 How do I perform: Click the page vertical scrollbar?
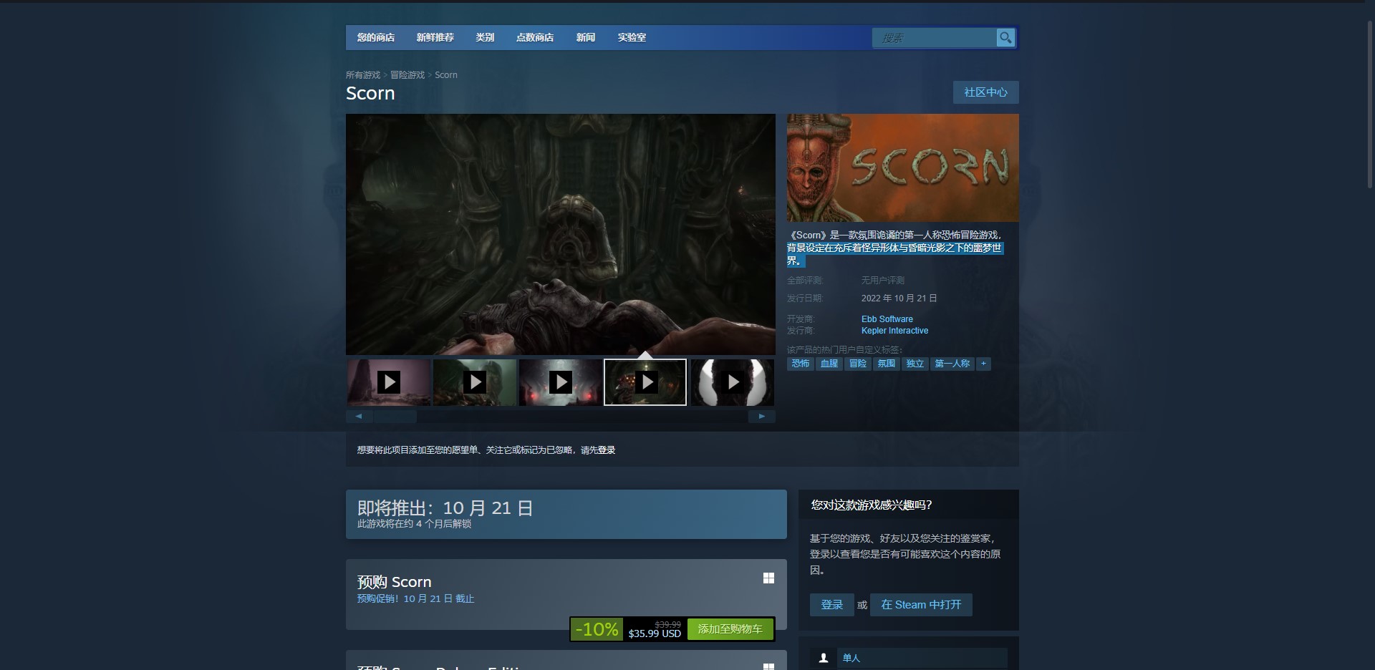pos(1370,104)
